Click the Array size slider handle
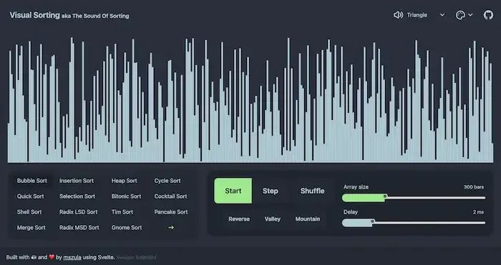The image size is (501, 265). (x=385, y=196)
